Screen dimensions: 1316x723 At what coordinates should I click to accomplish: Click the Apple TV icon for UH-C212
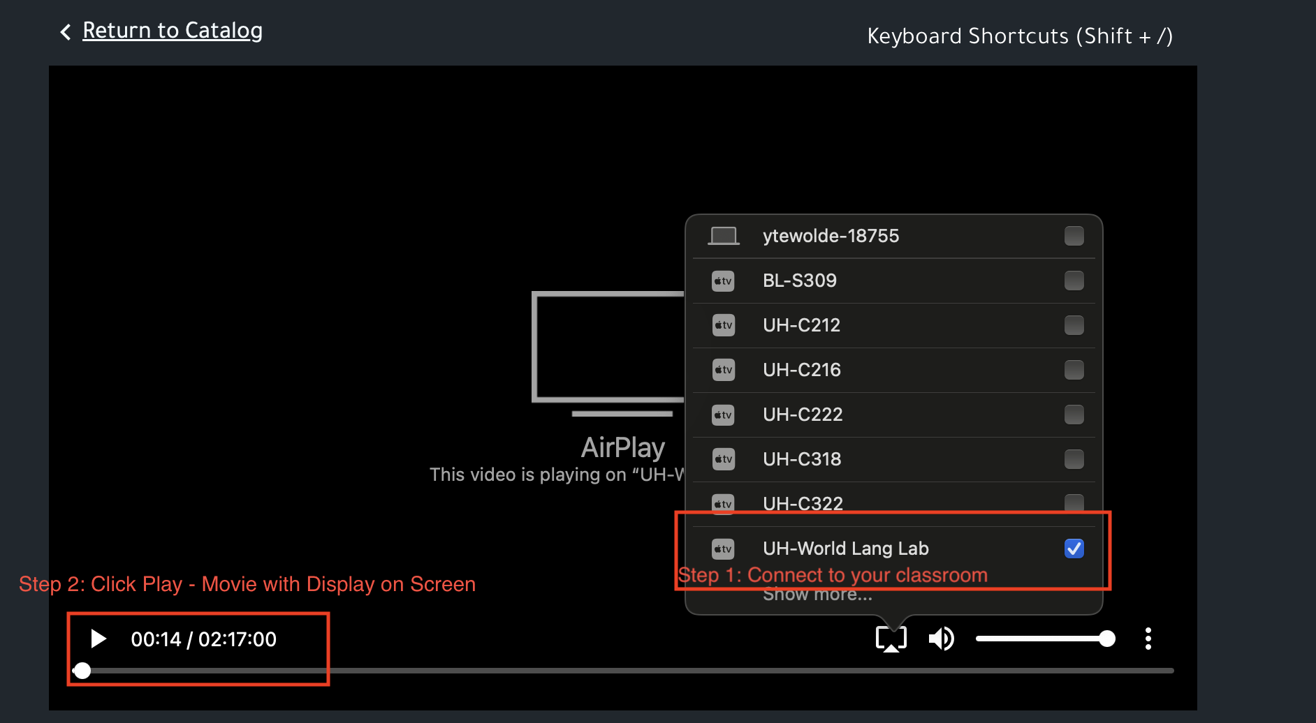(723, 325)
